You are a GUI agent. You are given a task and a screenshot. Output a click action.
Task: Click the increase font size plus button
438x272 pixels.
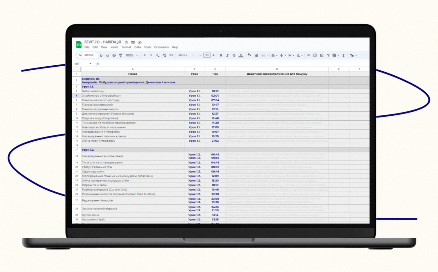tap(214, 55)
